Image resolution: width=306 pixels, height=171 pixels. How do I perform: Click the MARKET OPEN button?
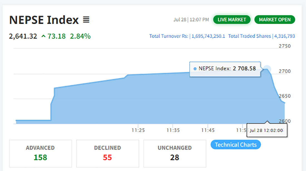(x=275, y=19)
